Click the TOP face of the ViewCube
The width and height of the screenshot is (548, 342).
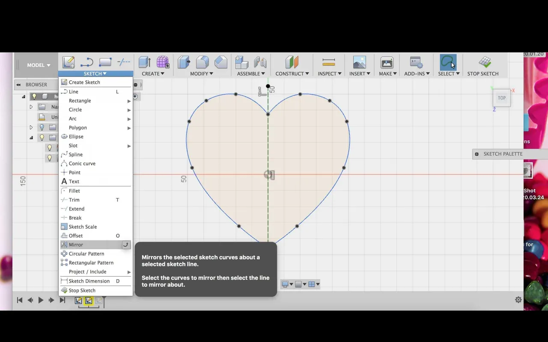pos(502,98)
